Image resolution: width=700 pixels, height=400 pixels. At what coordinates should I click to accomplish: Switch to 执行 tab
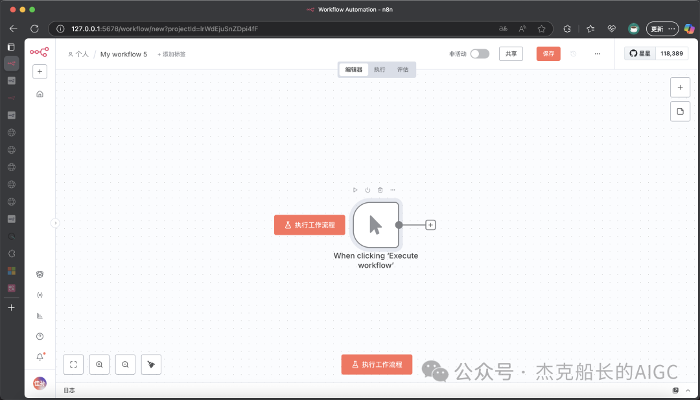379,69
